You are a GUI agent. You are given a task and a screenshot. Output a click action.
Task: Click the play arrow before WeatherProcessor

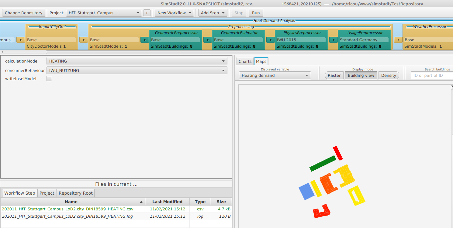[398, 40]
